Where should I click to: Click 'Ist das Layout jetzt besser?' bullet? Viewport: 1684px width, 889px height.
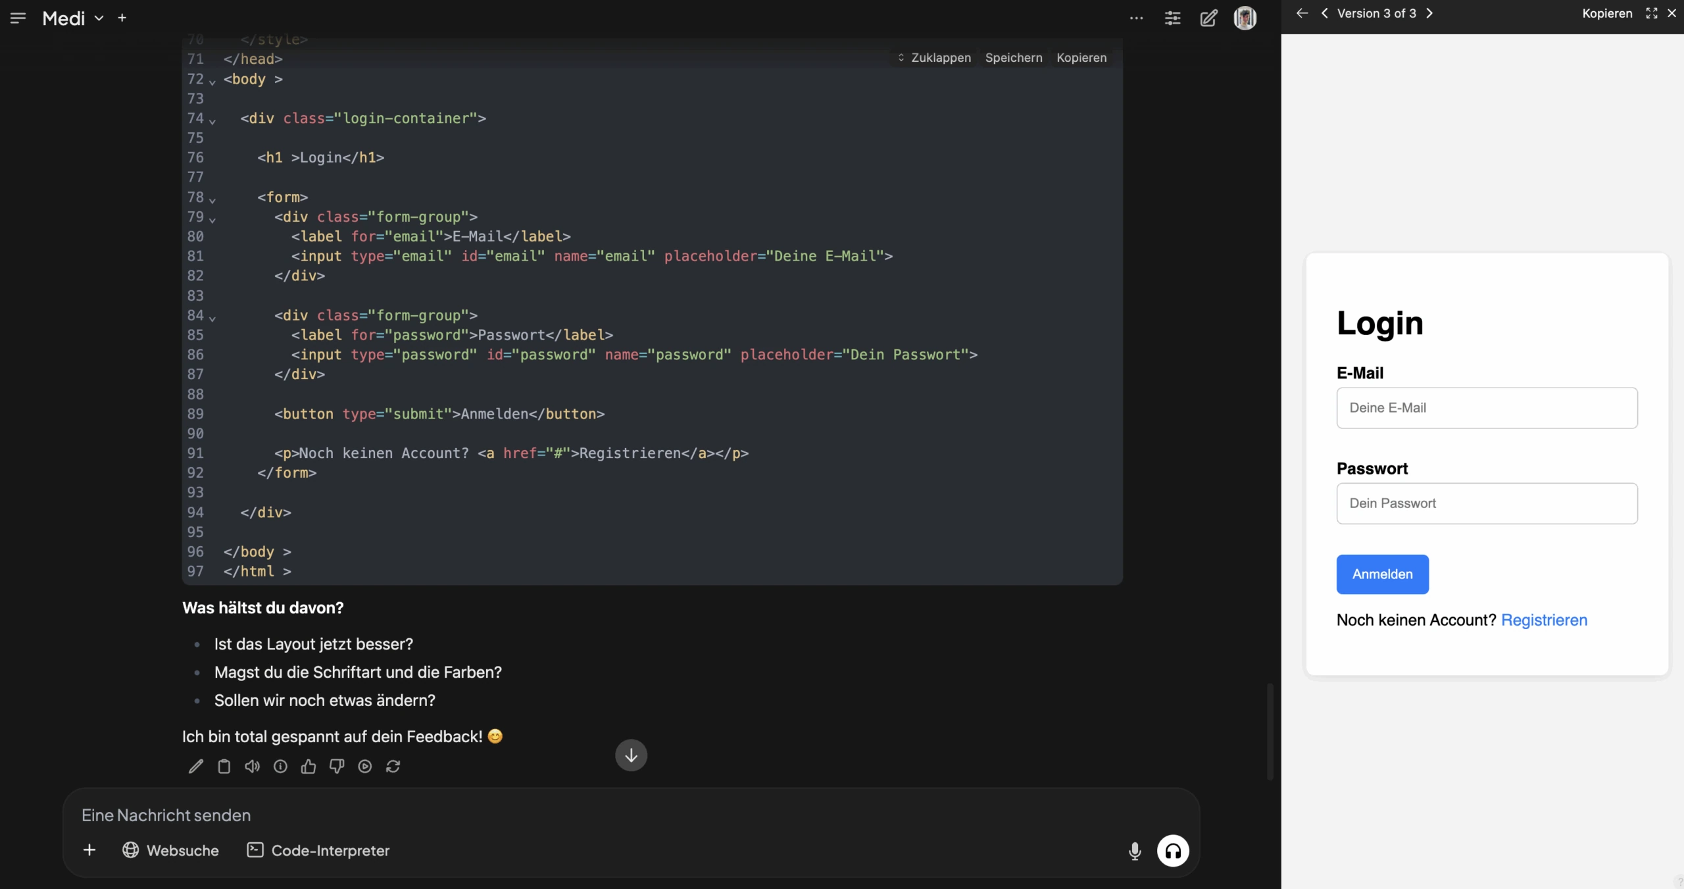[x=313, y=644]
